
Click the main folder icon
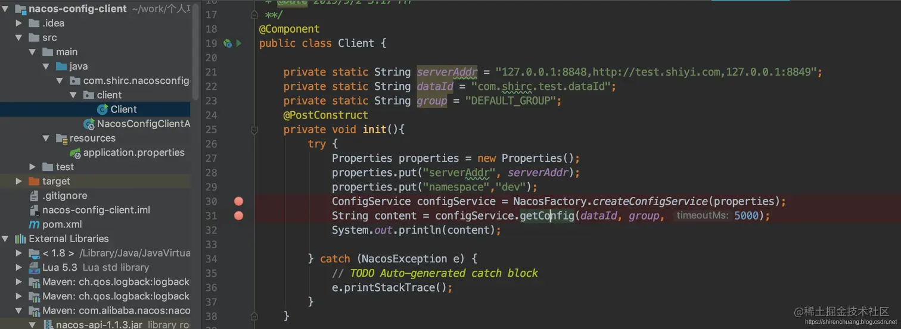coord(47,52)
